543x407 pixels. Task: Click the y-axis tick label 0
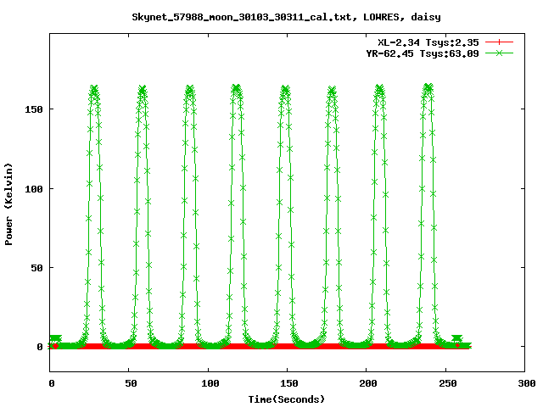(x=40, y=347)
